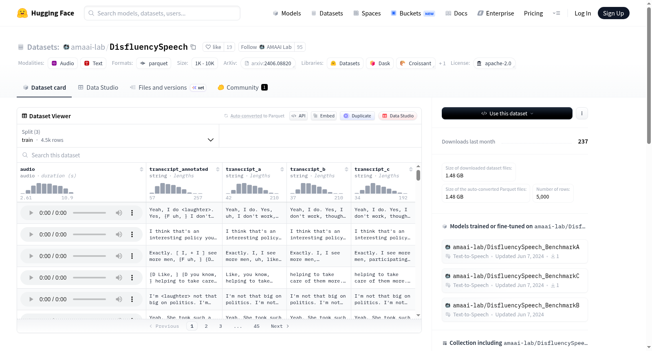Image resolution: width=652 pixels, height=351 pixels.
Task: Expand the Split train dropdown
Action: 118,136
